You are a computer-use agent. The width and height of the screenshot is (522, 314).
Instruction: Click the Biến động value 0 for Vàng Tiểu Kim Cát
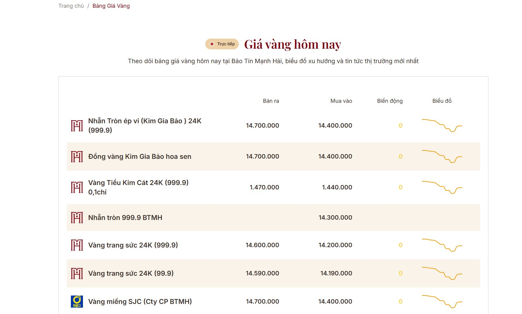click(400, 187)
